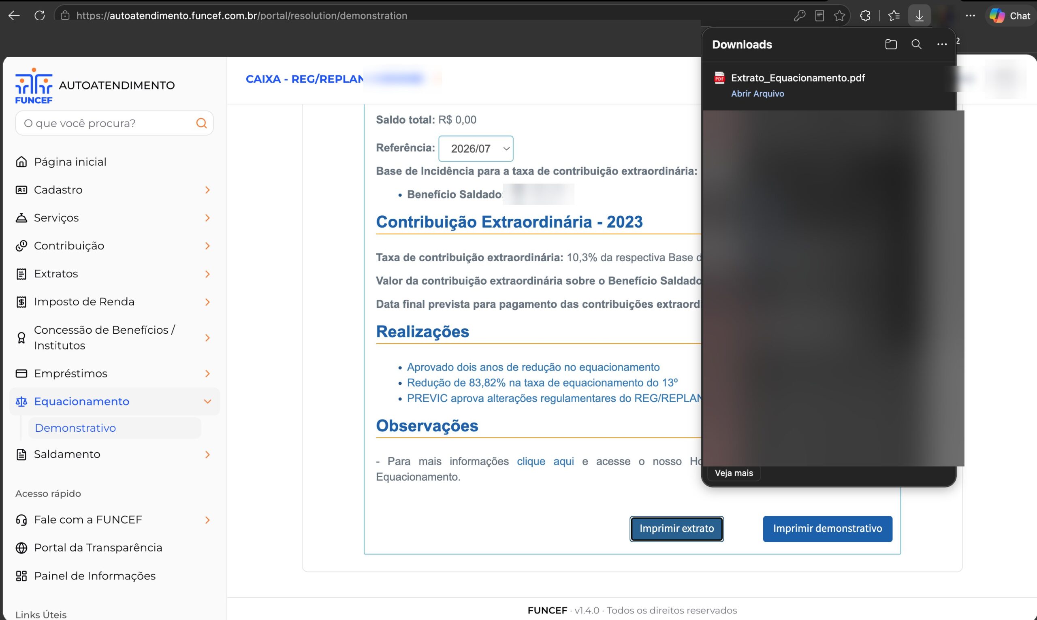
Task: Open Downloads panel more options
Action: click(x=942, y=44)
